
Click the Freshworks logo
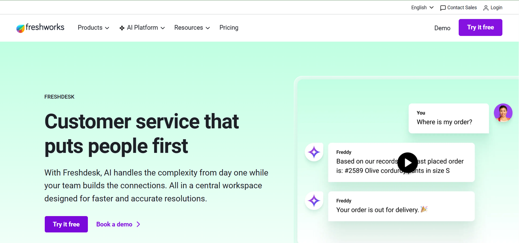click(40, 28)
